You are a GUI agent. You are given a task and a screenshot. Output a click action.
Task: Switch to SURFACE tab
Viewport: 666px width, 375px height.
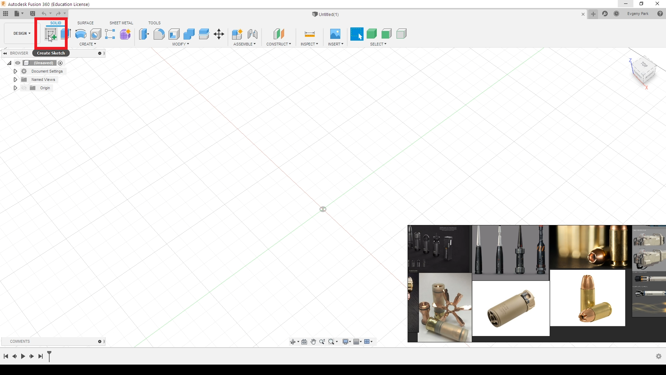[85, 23]
